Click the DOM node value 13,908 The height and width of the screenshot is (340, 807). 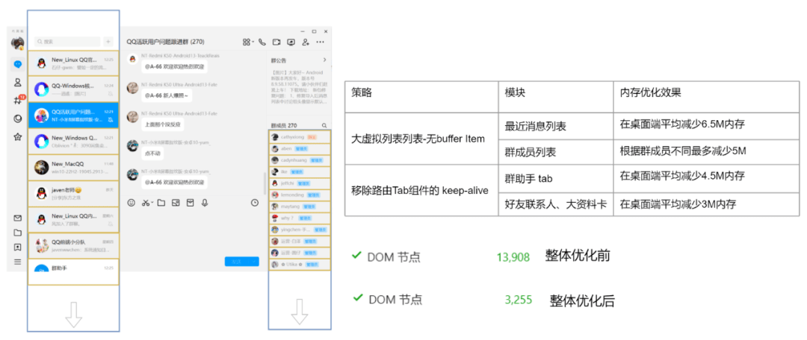513,257
